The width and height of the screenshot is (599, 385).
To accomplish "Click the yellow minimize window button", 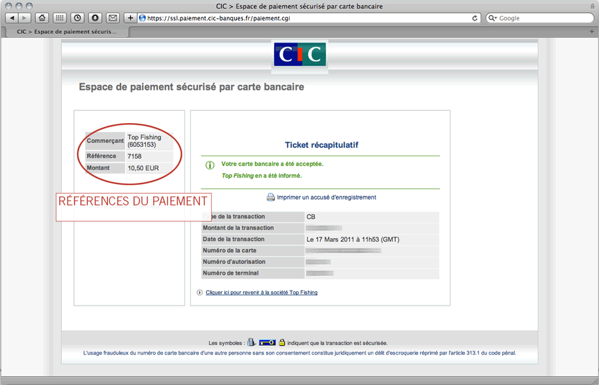I will click(19, 6).
